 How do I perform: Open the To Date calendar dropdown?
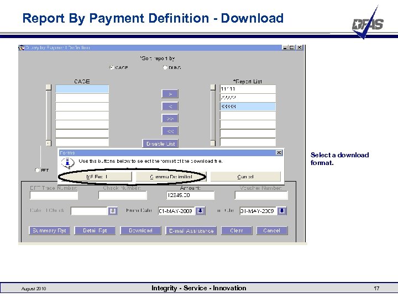282,211
